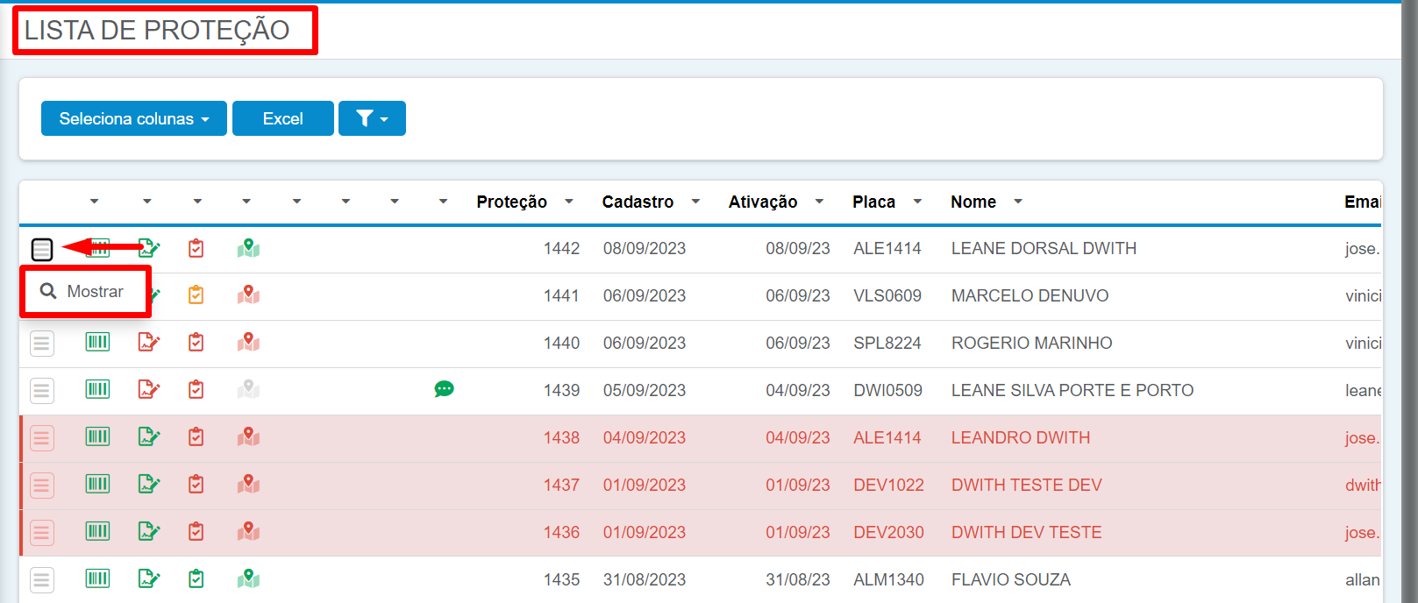Open the Ativação column dropdown arrow
This screenshot has width=1418, height=603.
coord(820,202)
